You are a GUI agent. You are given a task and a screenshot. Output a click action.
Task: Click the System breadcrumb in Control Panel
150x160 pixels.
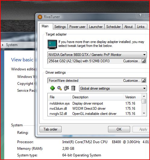pyautogui.click(x=12, y=45)
